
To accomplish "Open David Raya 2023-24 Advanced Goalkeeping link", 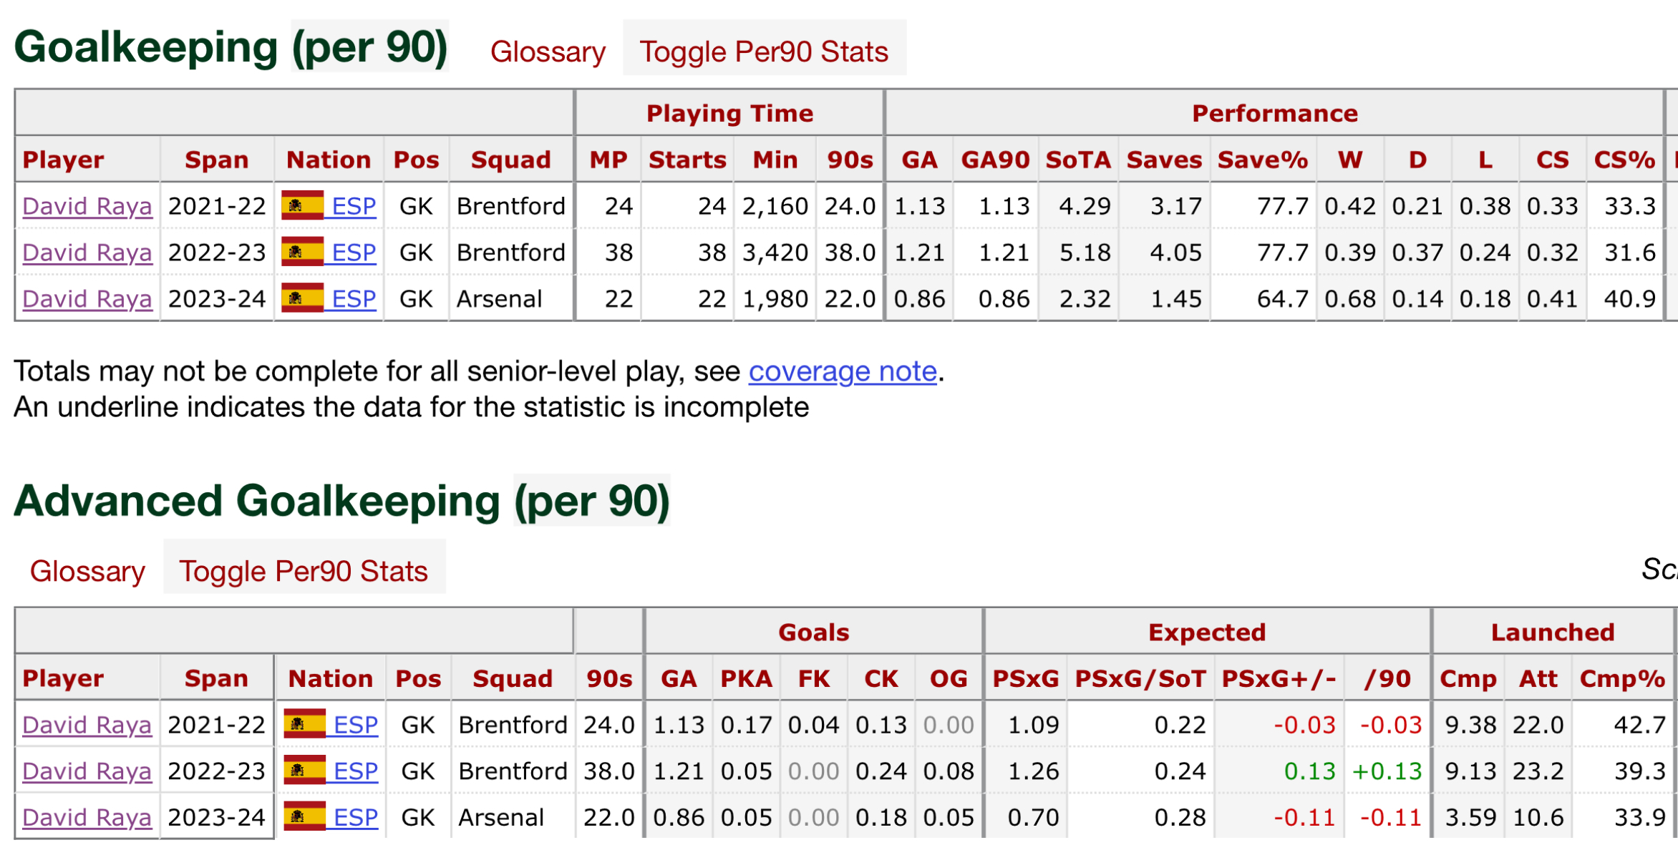I will click(87, 817).
